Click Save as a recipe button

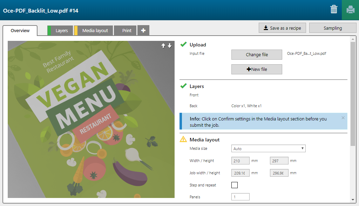[282, 28]
